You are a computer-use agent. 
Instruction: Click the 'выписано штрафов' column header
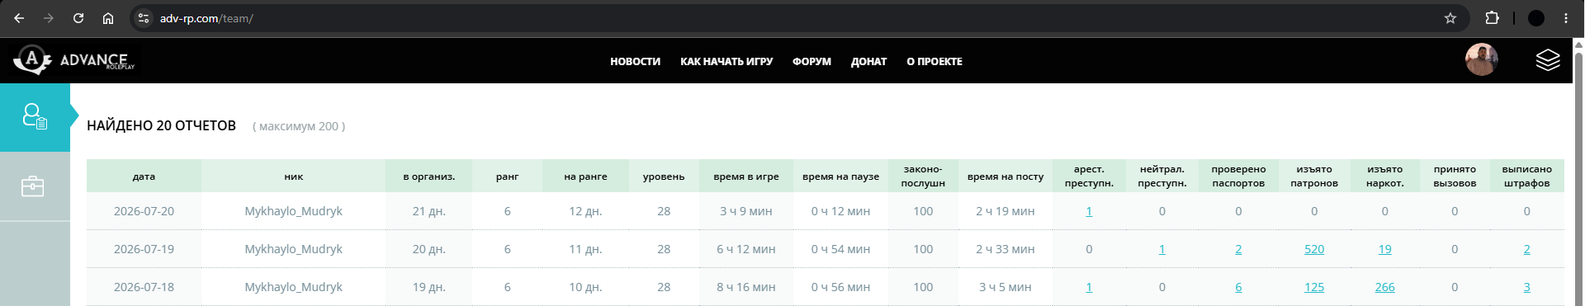(x=1526, y=176)
